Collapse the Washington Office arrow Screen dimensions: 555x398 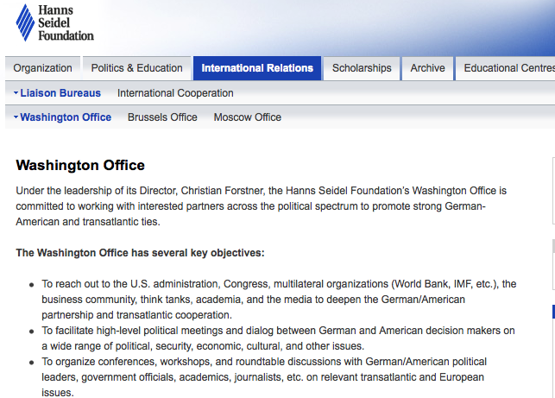coord(16,117)
